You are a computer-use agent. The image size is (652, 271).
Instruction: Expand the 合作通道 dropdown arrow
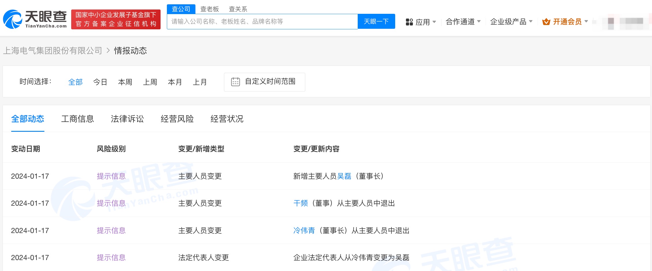pos(479,21)
